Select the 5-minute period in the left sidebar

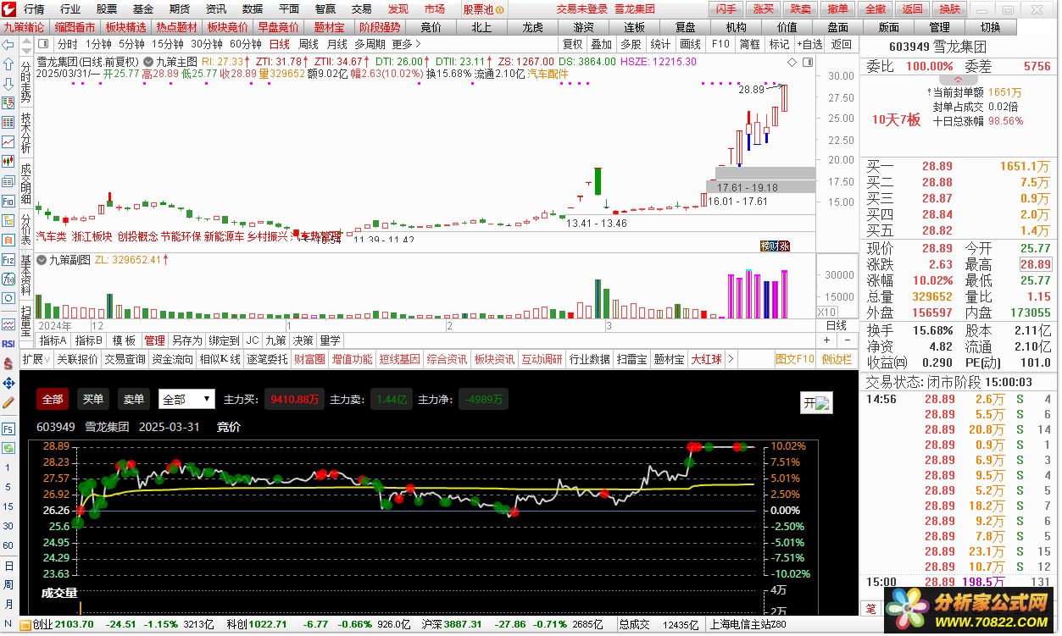tap(8, 487)
